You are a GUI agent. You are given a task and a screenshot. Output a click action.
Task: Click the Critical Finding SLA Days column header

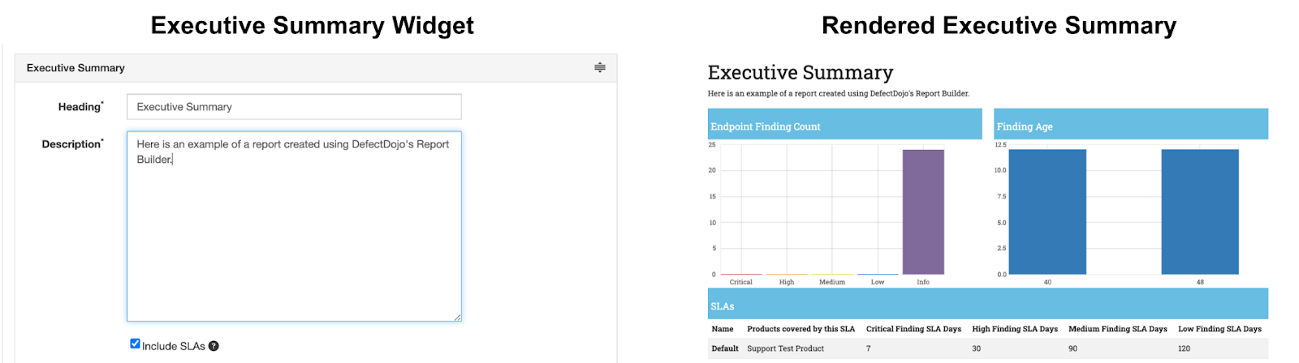pos(913,329)
